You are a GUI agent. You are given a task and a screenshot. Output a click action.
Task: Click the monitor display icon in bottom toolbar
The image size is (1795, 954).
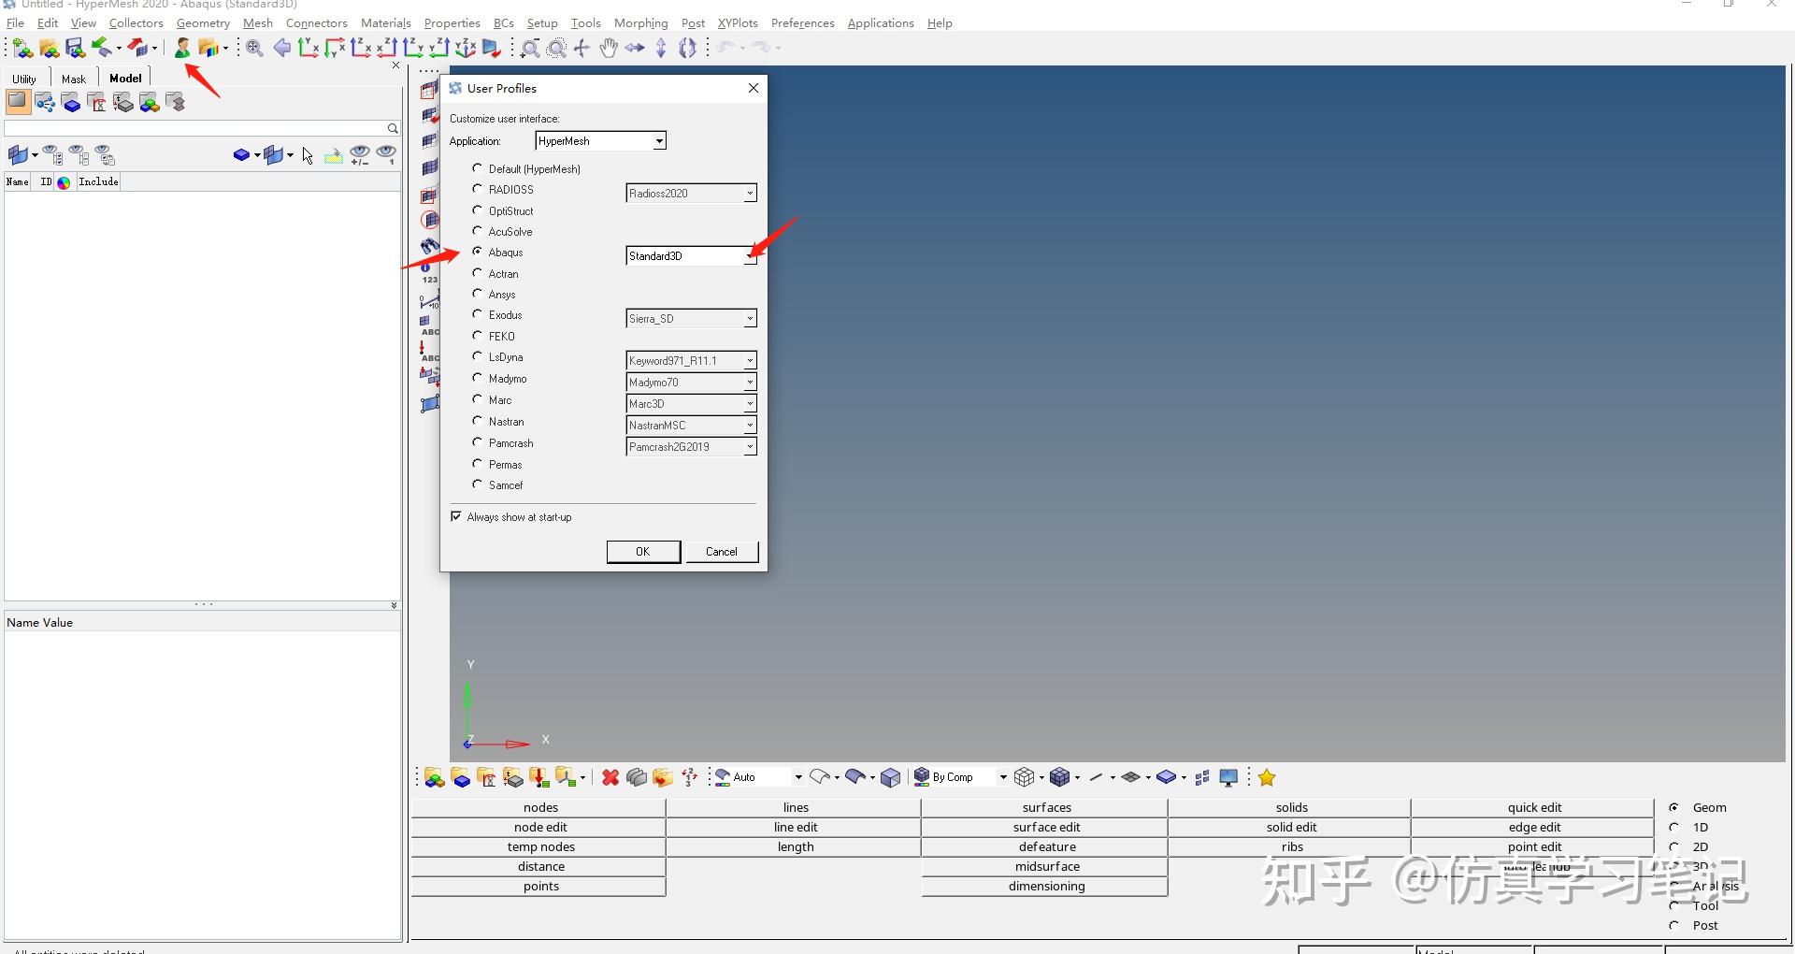[x=1228, y=777]
